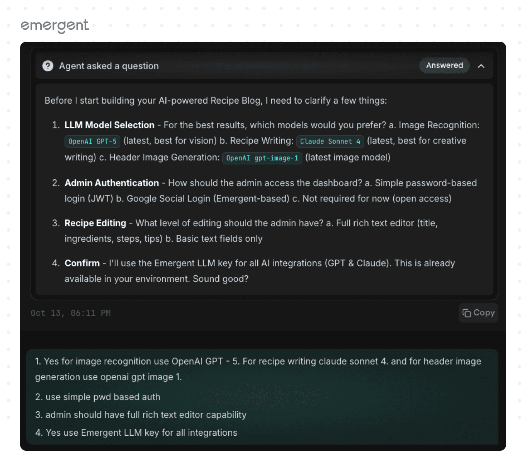Image resolution: width=527 pixels, height=467 pixels.
Task: Click the Claude Sonnet 4 code chip
Action: click(x=330, y=141)
